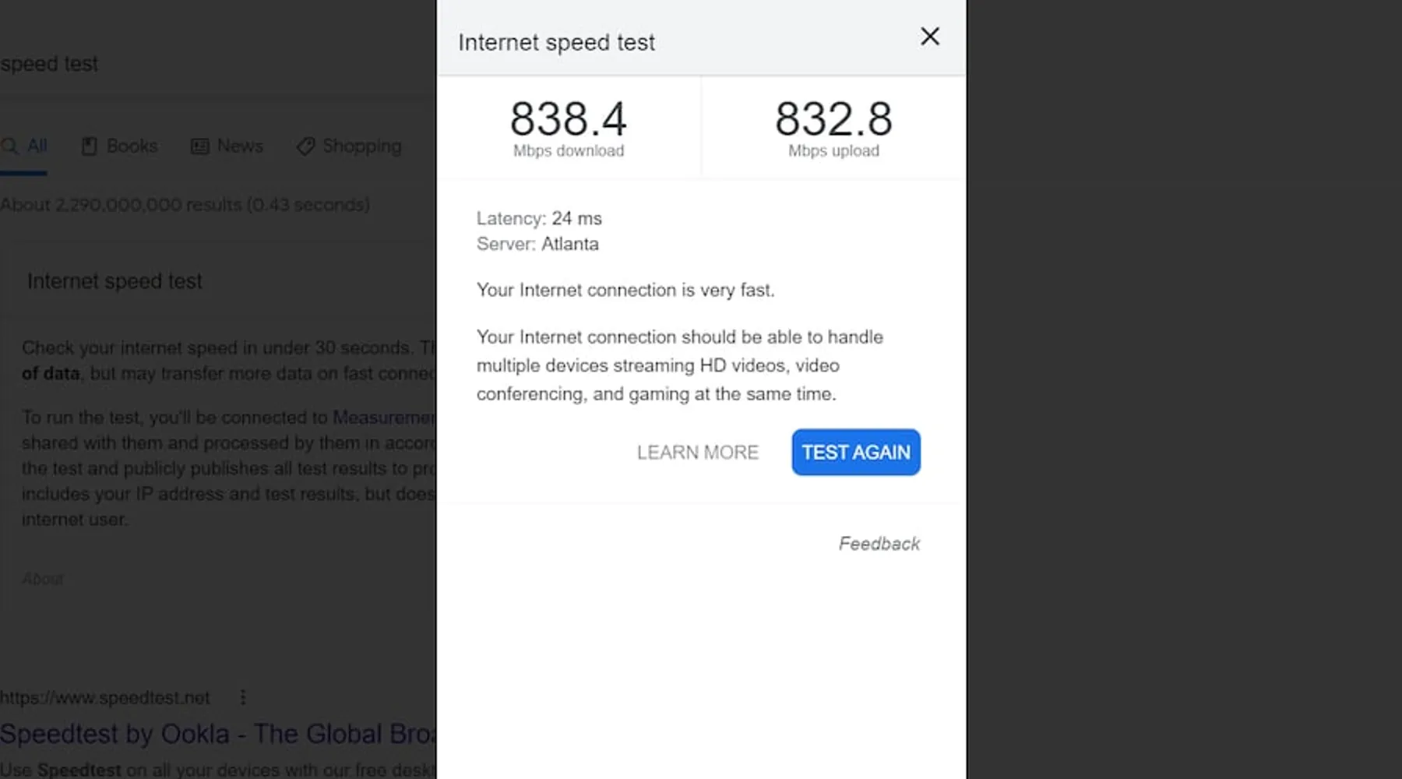This screenshot has width=1402, height=779.
Task: Click the search magnifier icon beside All
Action: pos(9,146)
